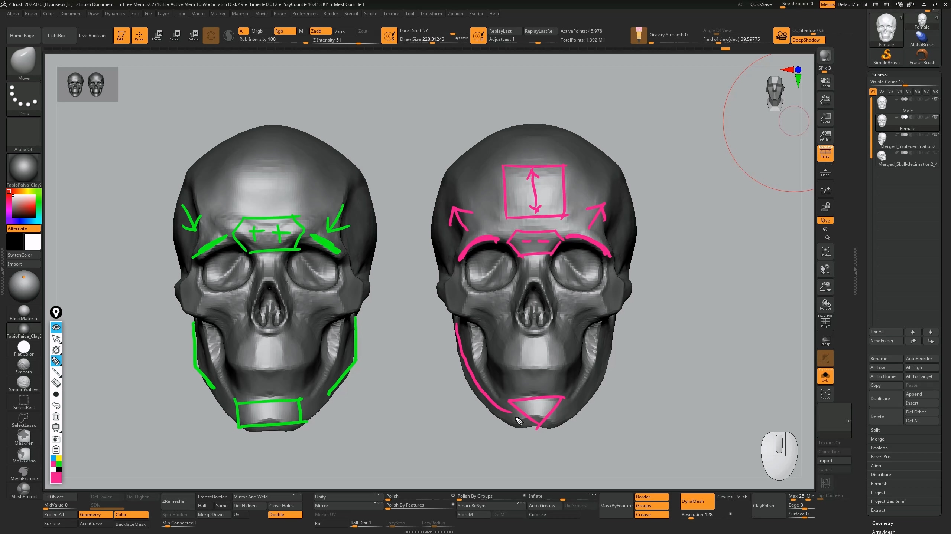This screenshot has width=951, height=534.
Task: Expand the Remesh subtool section
Action: point(879,484)
